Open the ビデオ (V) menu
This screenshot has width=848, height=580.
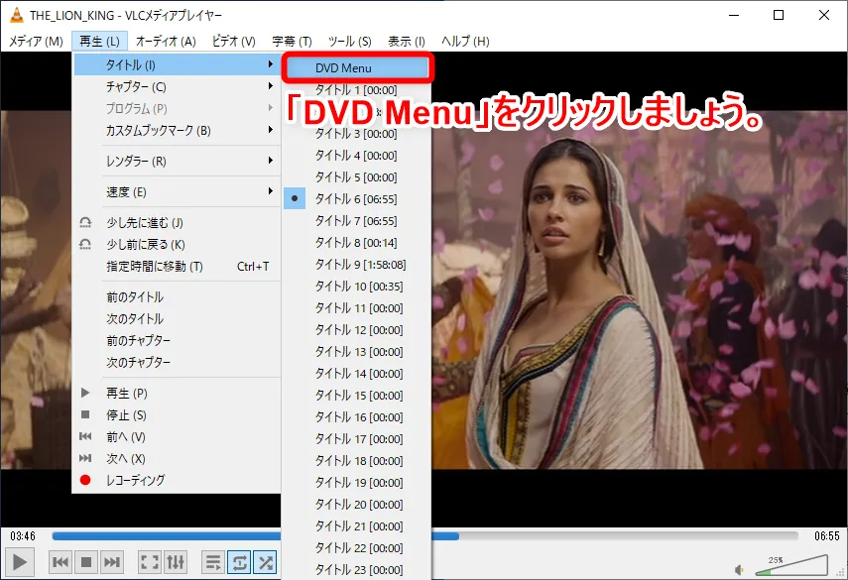[234, 41]
